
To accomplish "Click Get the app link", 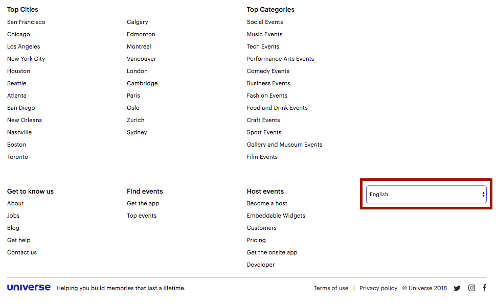I will coord(143,204).
